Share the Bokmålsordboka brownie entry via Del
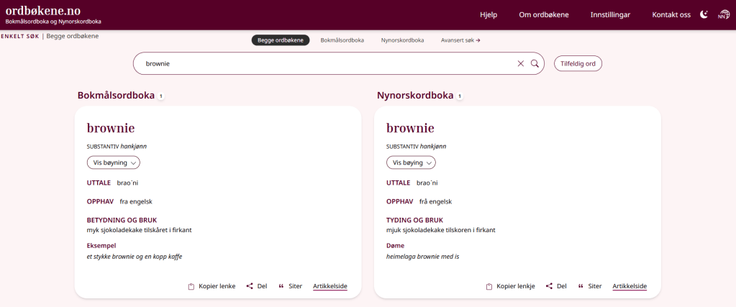736x307 pixels. point(256,286)
